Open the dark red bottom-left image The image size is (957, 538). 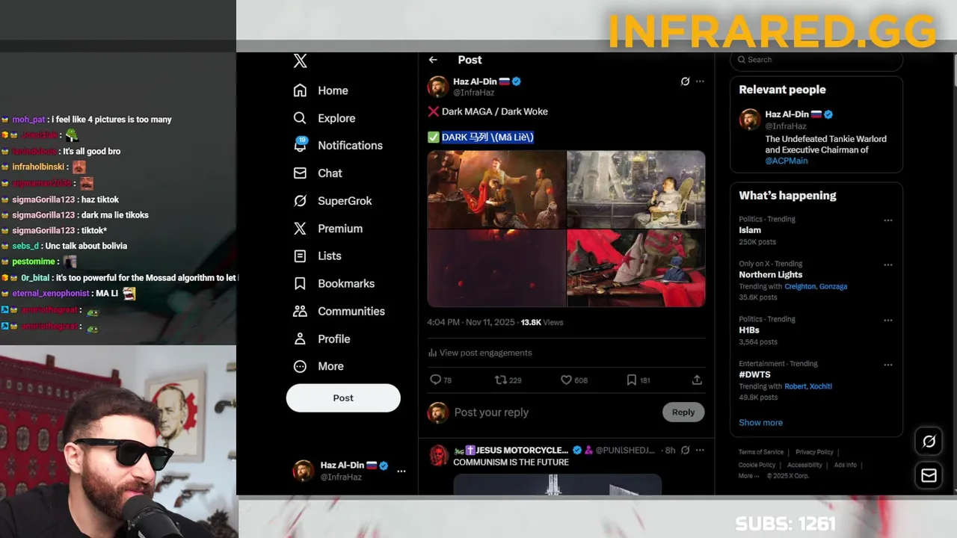coord(496,268)
